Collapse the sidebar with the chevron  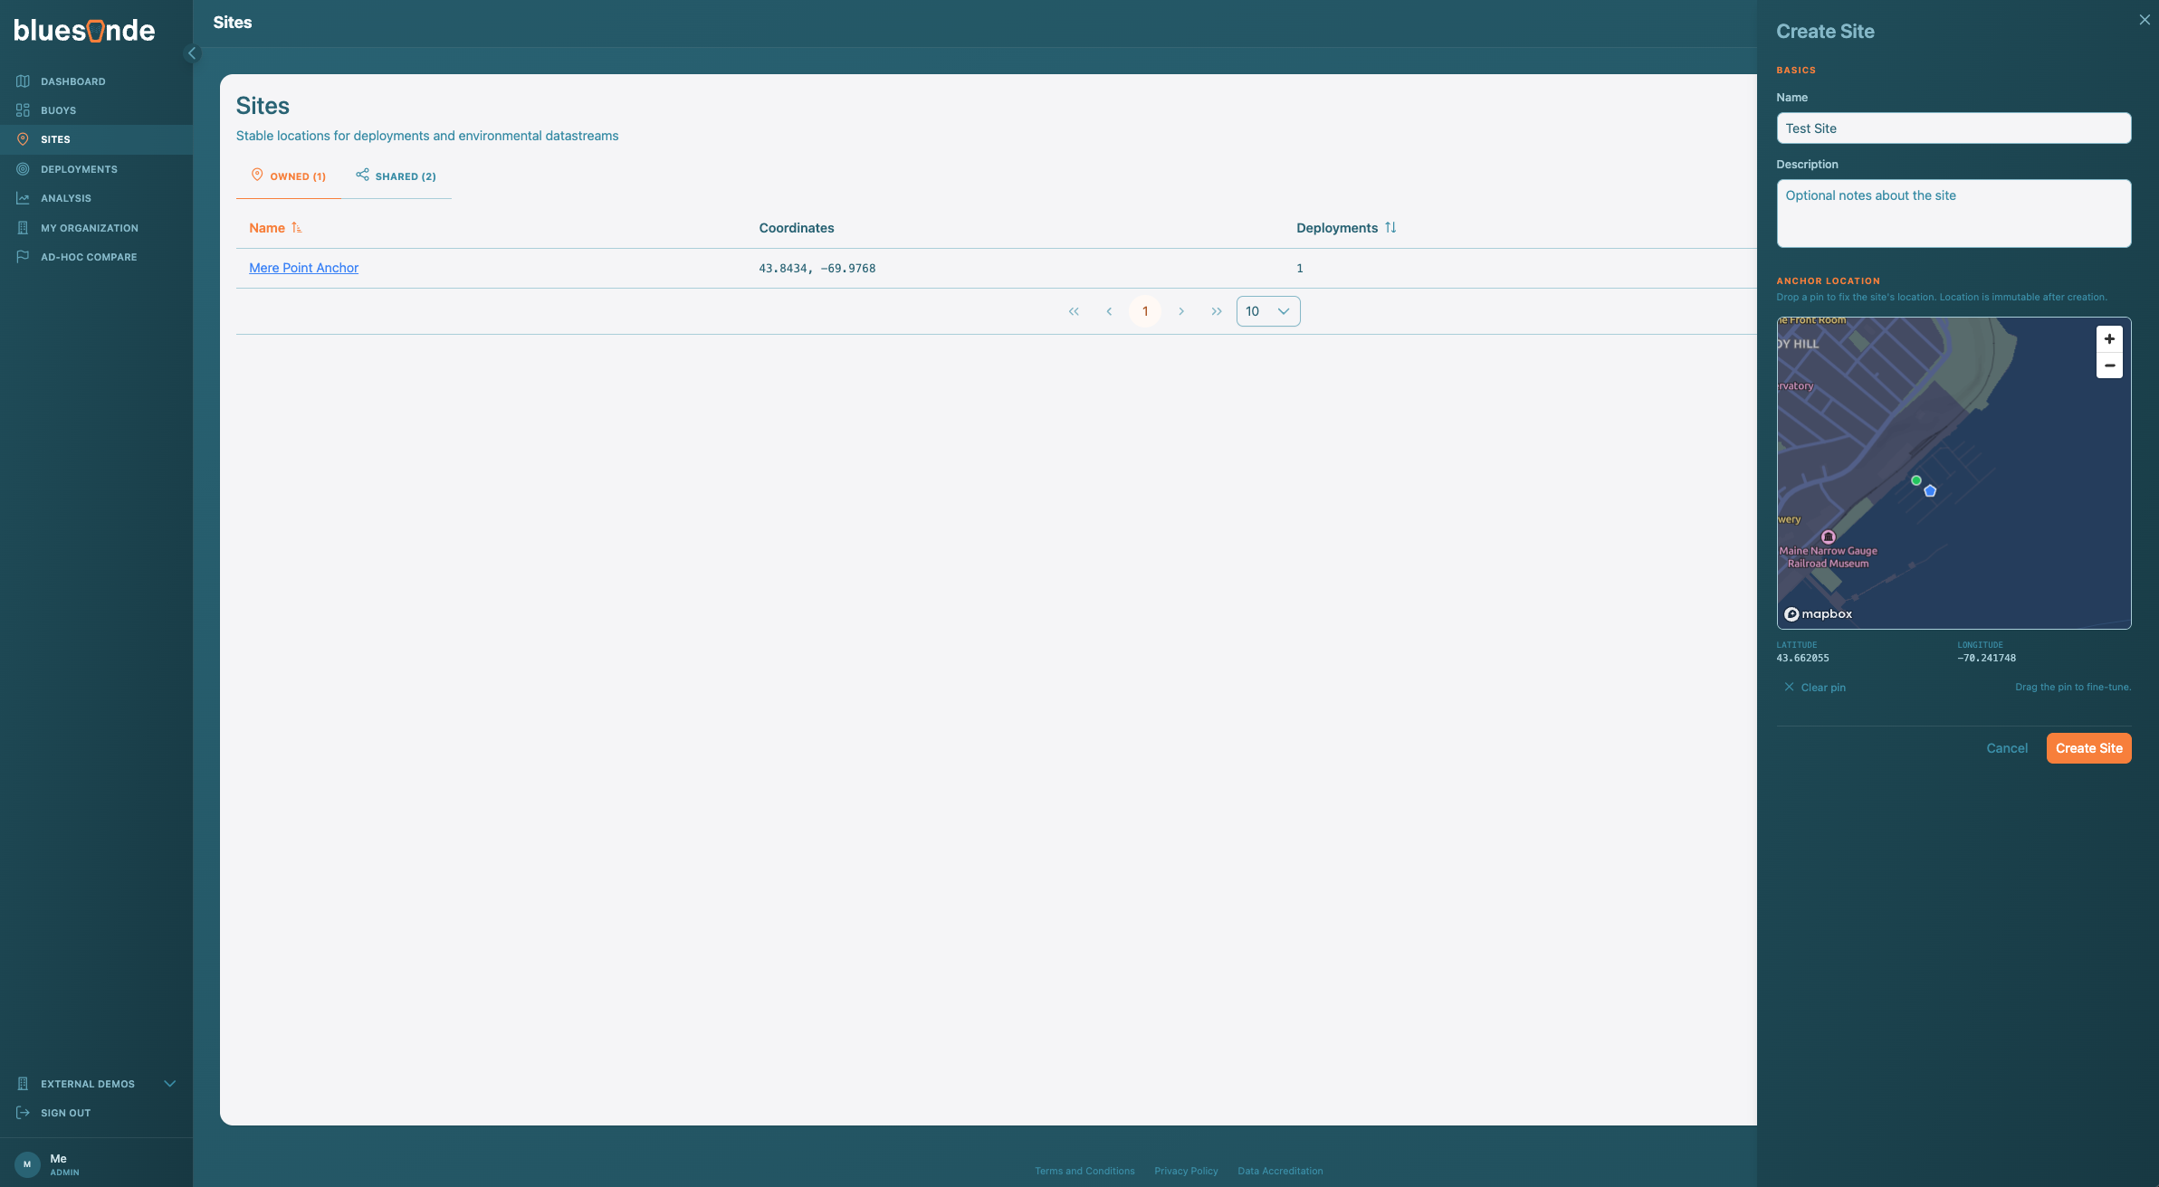(x=191, y=53)
